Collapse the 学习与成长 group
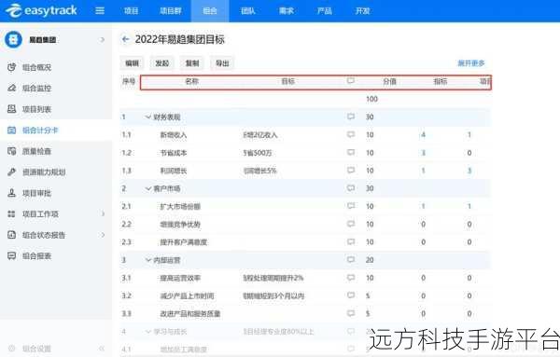This screenshot has height=357, width=560. click(148, 331)
